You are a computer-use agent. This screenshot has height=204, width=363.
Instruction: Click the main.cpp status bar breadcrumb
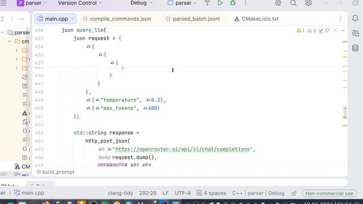coord(29,193)
